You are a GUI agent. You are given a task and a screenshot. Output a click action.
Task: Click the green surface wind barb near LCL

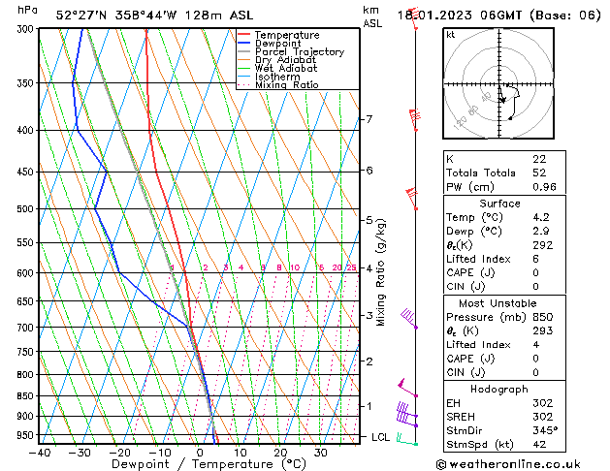[x=407, y=439]
